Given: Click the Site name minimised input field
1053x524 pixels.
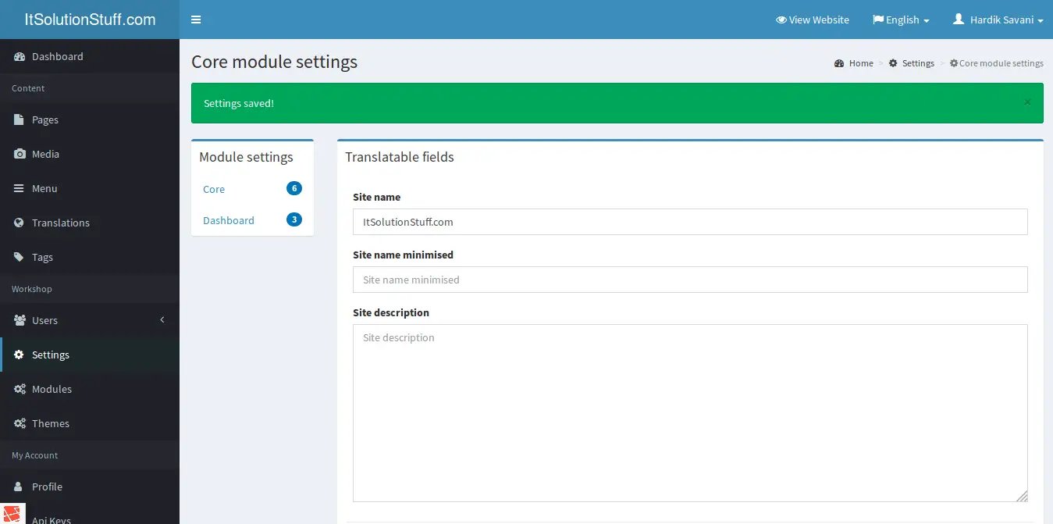Looking at the screenshot, I should [690, 280].
